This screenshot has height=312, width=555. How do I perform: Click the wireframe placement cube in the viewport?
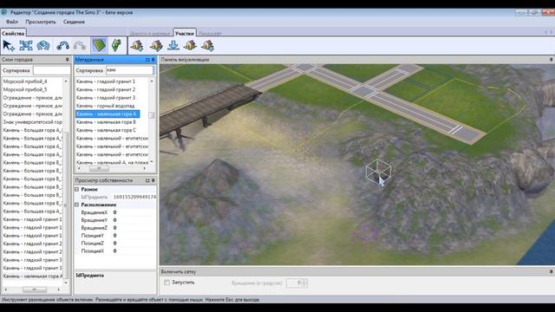click(x=378, y=171)
